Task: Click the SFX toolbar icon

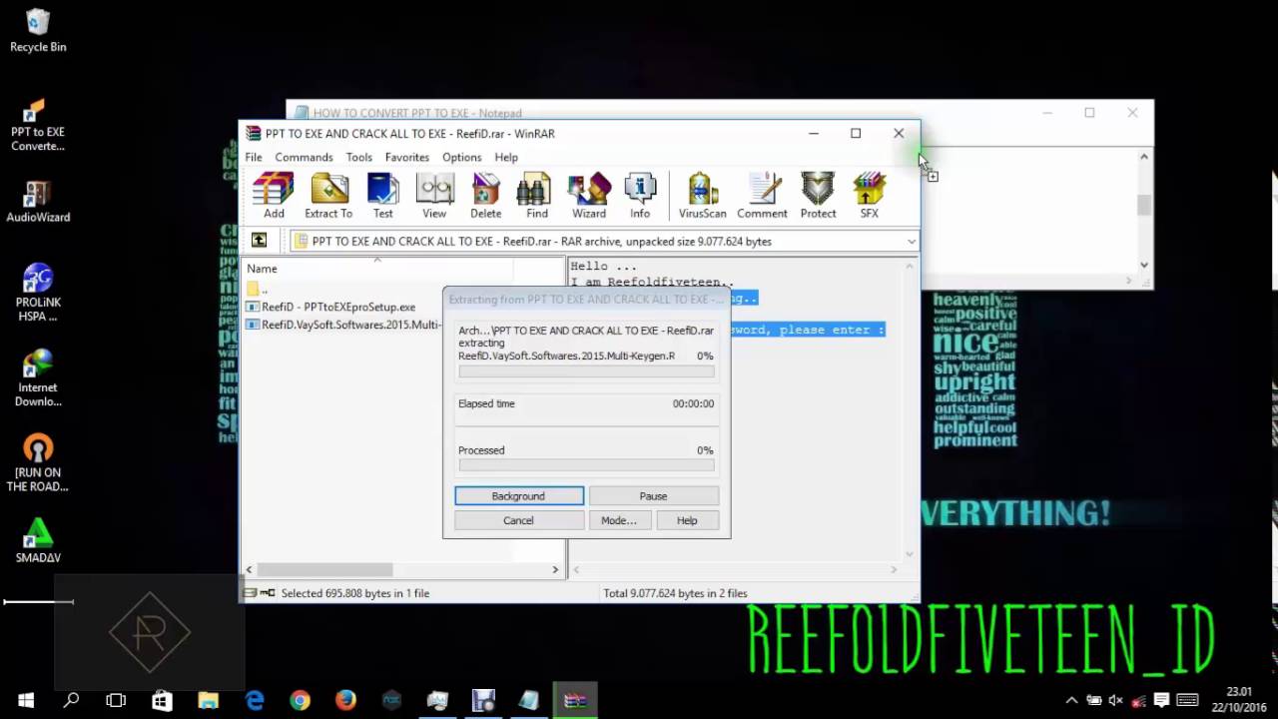Action: click(870, 195)
